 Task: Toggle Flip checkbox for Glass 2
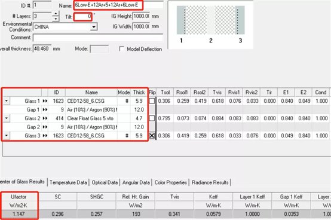(x=152, y=118)
